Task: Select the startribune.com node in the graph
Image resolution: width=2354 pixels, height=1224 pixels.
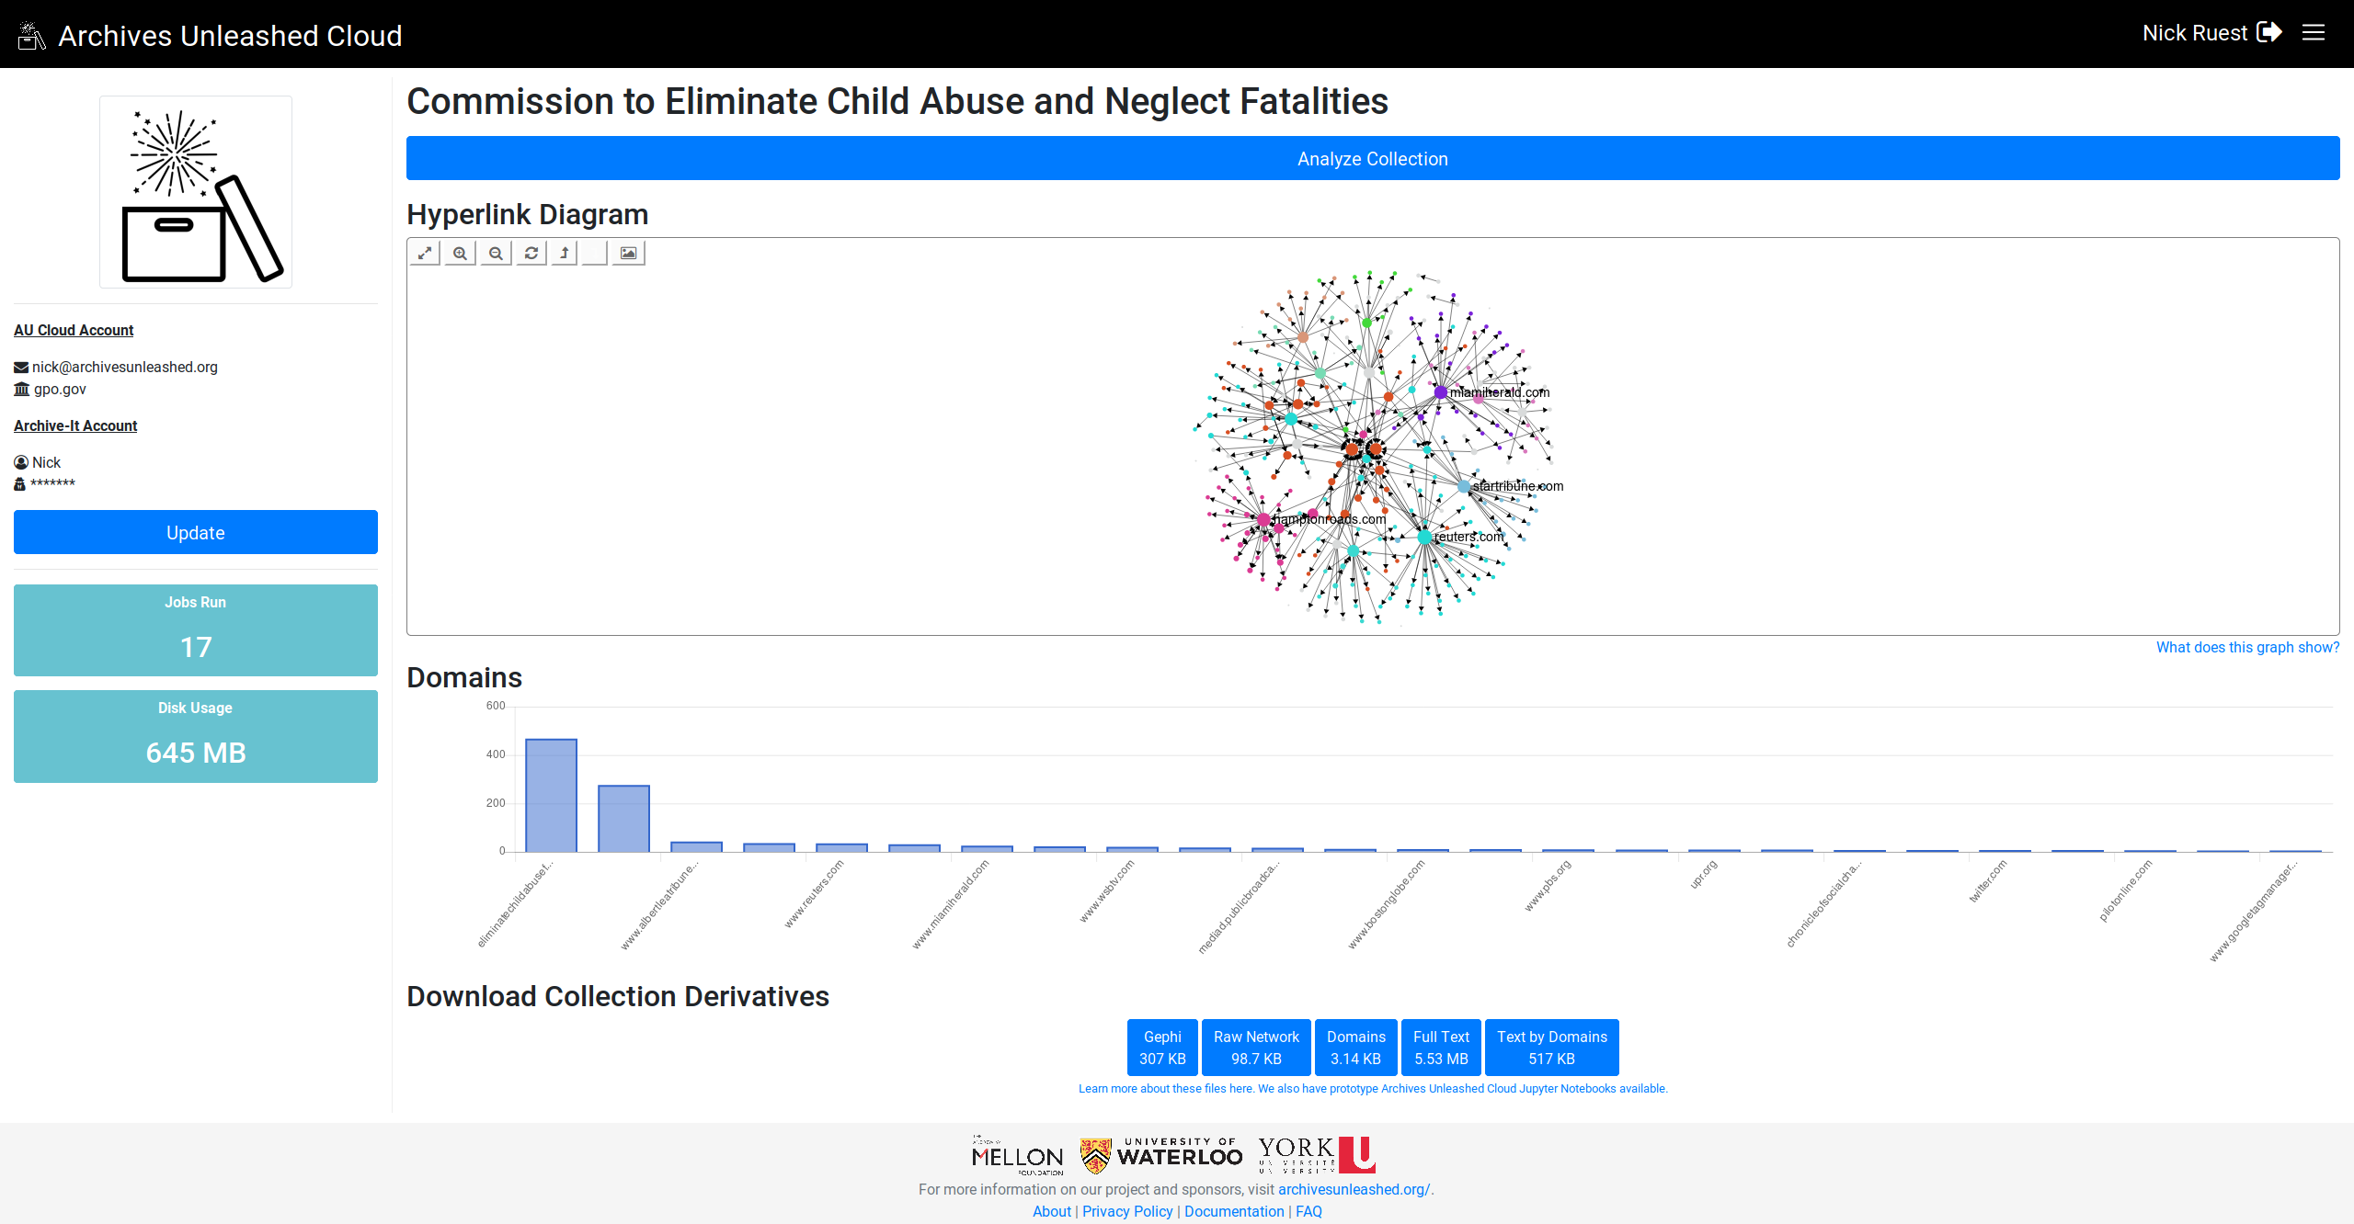Action: click(x=1463, y=486)
